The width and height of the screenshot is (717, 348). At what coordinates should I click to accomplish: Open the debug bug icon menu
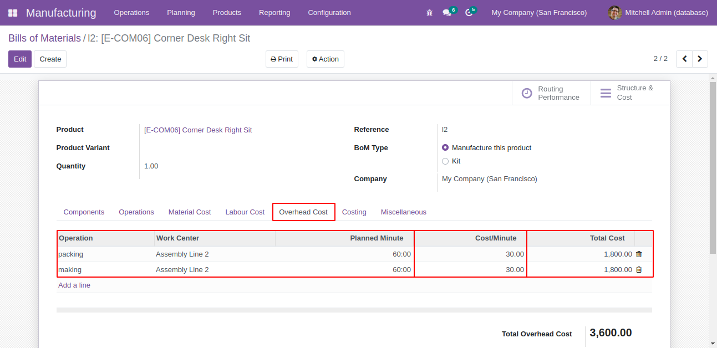[x=429, y=13]
